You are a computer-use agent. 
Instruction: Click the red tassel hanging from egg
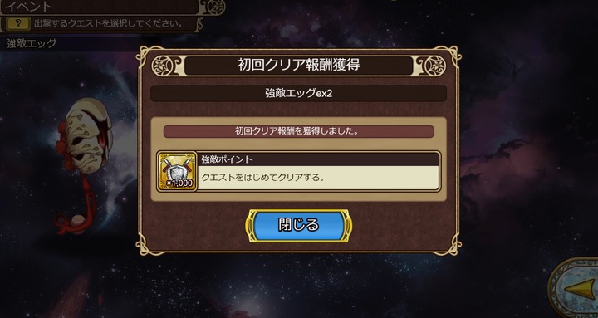click(78, 208)
